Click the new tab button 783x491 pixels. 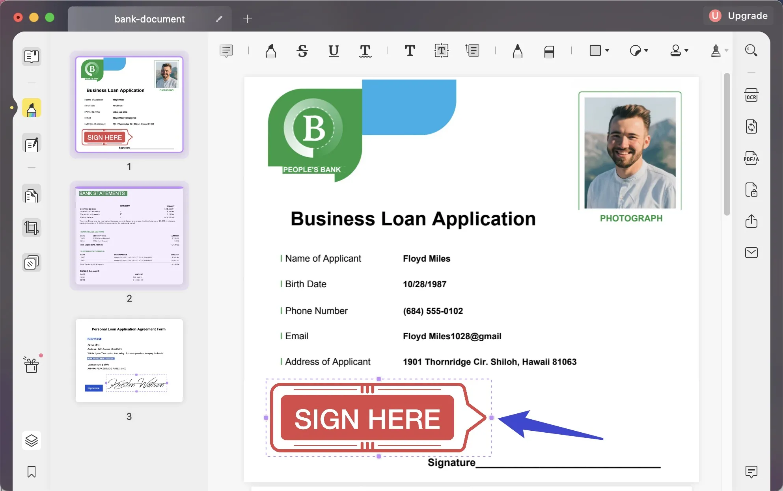[247, 19]
